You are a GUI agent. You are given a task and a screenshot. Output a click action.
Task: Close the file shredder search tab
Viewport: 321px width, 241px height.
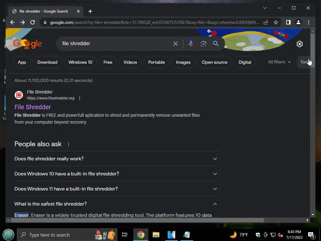point(78,11)
